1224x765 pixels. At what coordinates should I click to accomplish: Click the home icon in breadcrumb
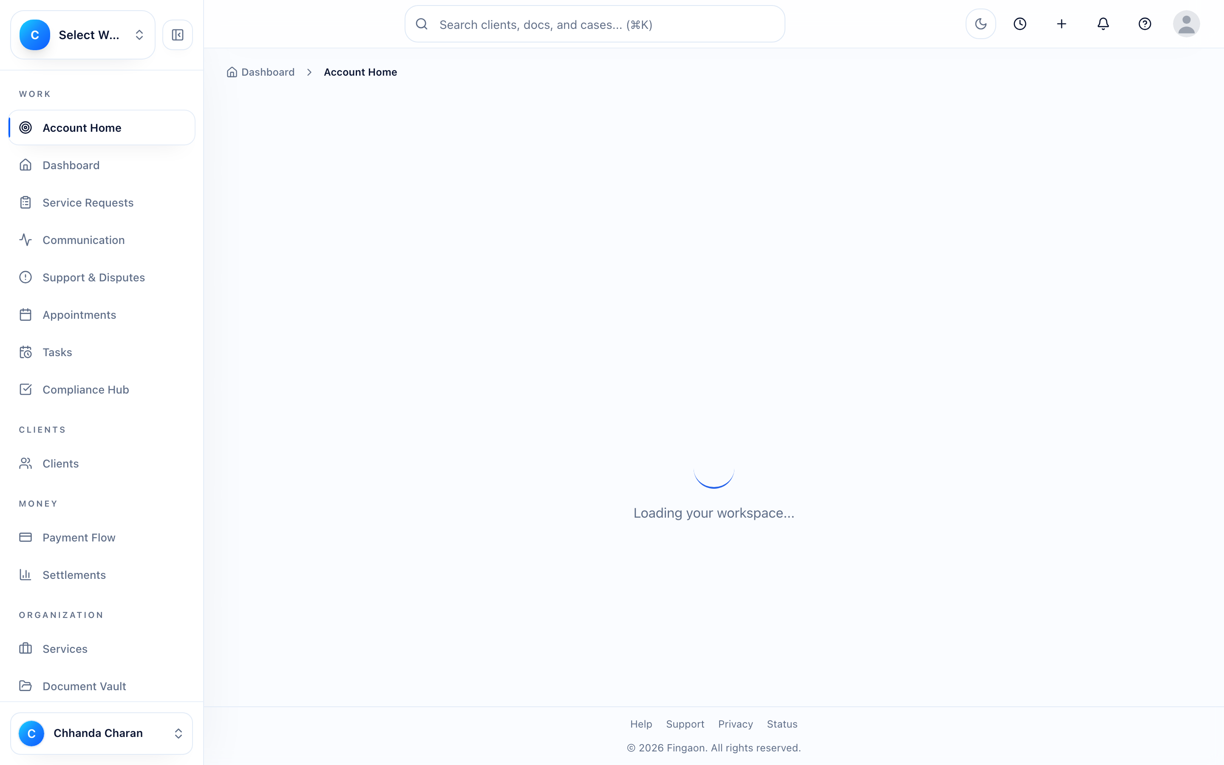(x=232, y=72)
